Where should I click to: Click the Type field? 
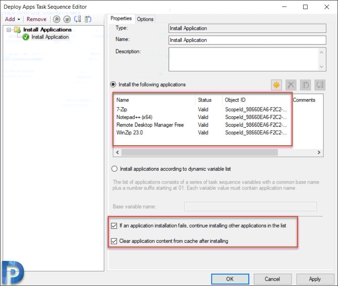(x=247, y=28)
